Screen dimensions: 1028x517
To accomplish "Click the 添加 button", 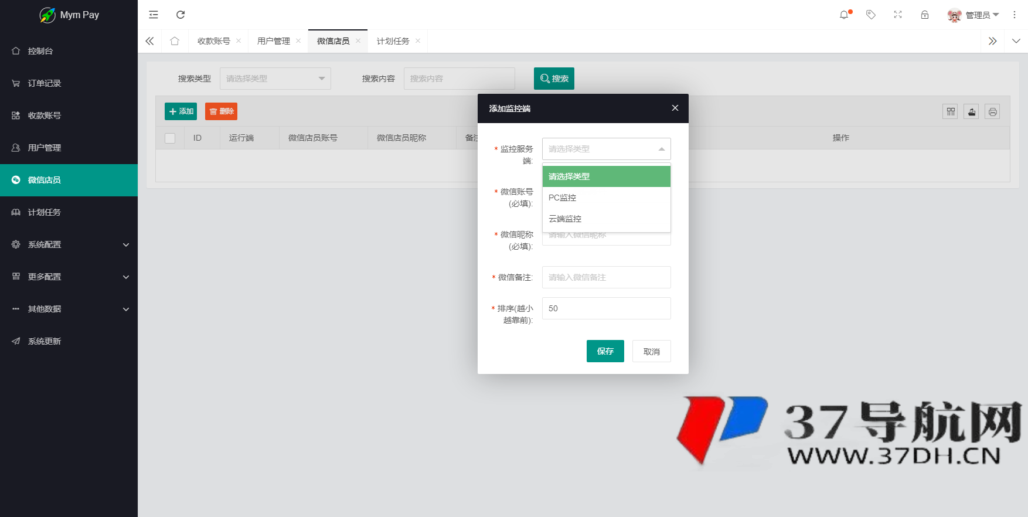I will click(x=181, y=111).
